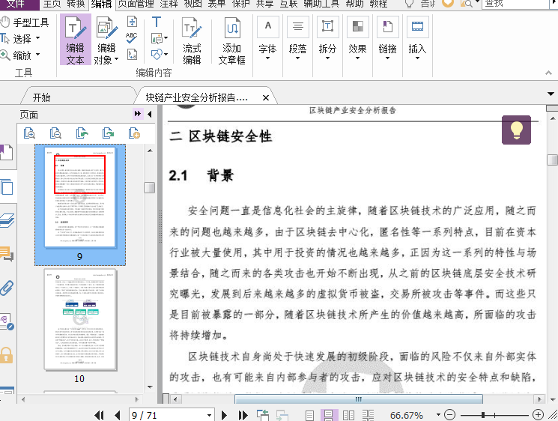Open the security lock panel in sidebar
Screen dimensions: 558x421
pyautogui.click(x=7, y=354)
